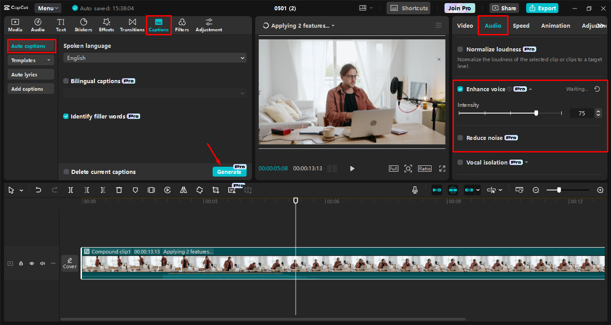611x325 pixels.
Task: Enable the Reduce noise checkbox
Action: click(460, 138)
